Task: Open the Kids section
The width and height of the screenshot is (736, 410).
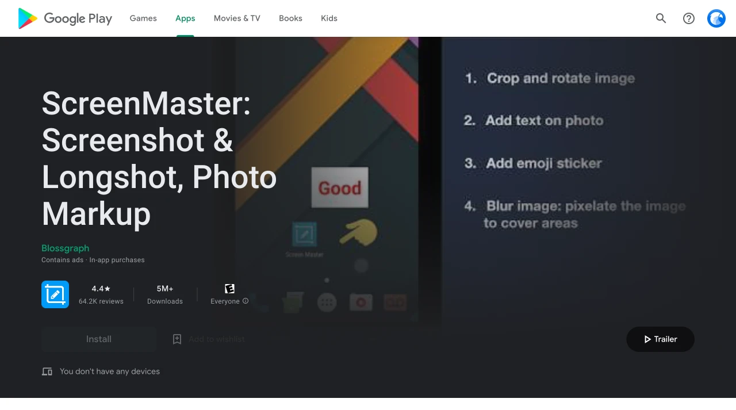Action: (x=329, y=18)
